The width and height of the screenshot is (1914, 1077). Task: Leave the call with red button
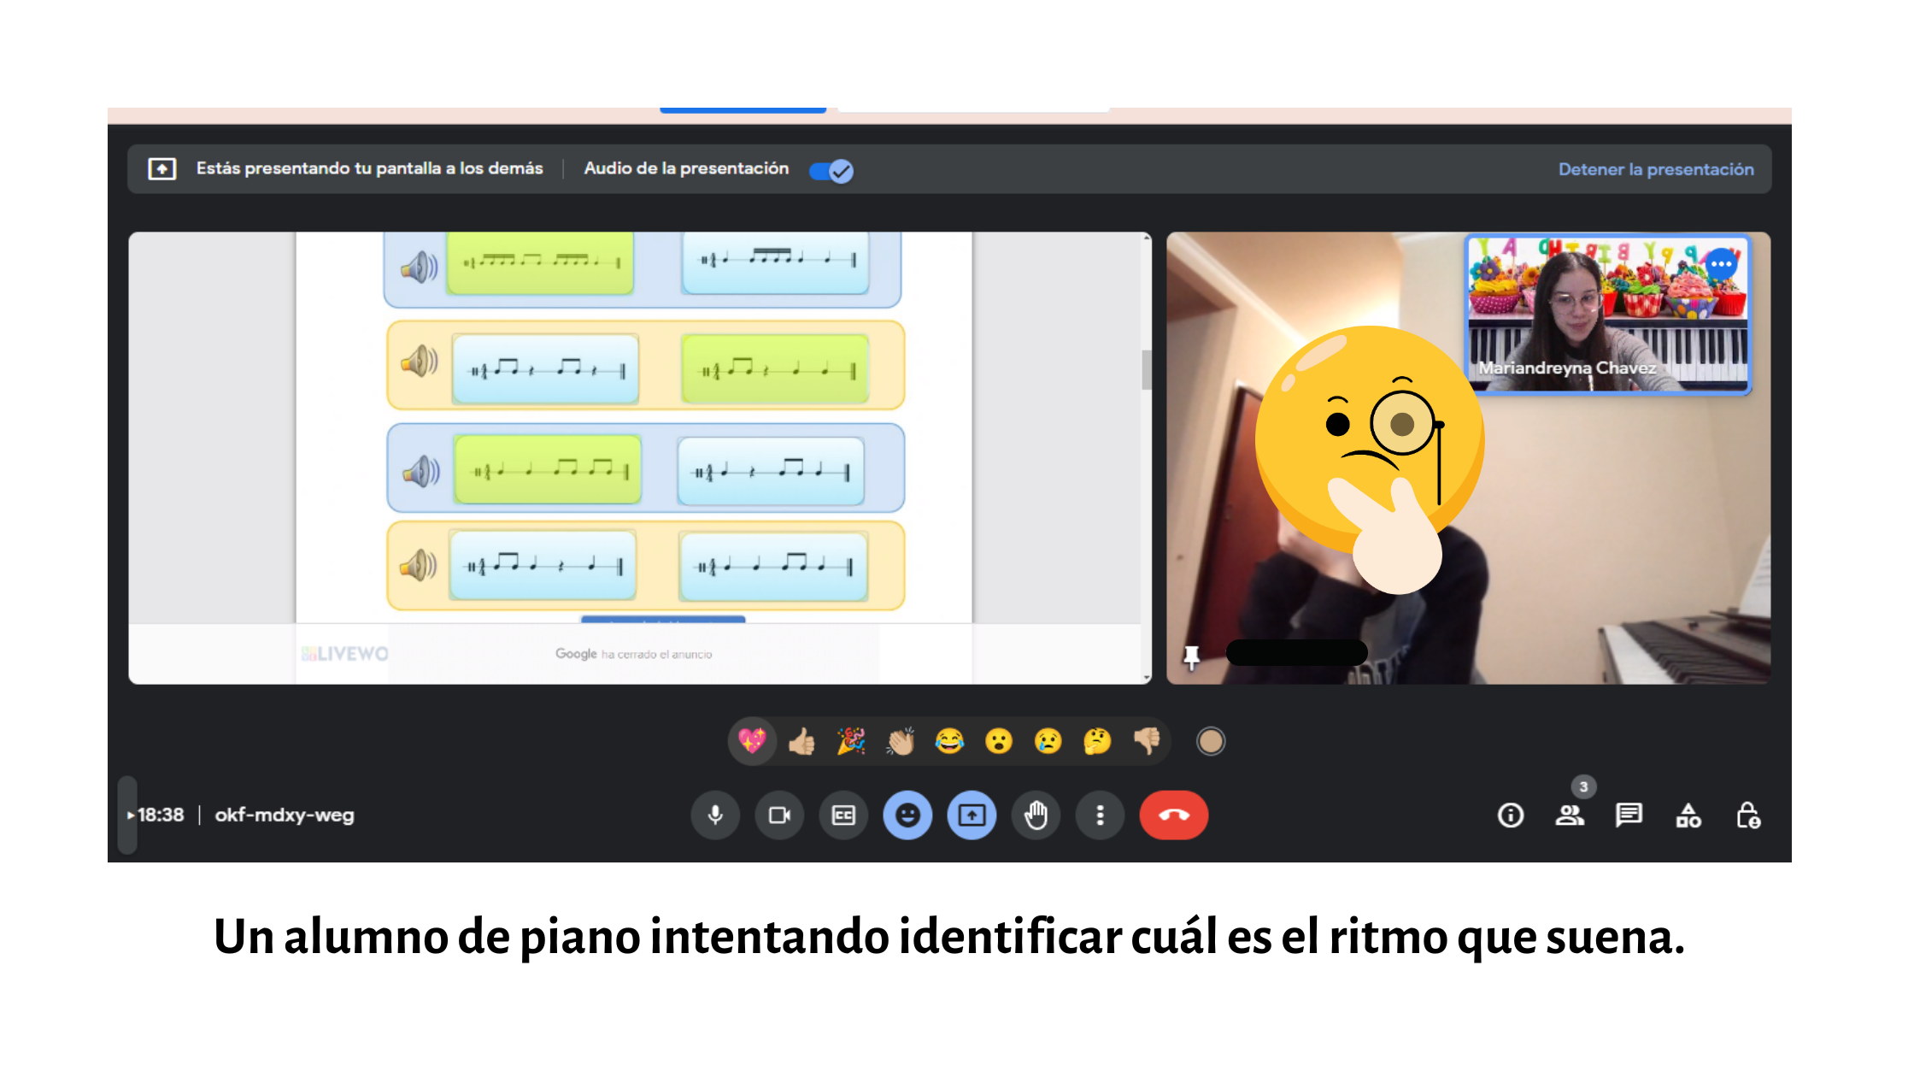coord(1173,815)
